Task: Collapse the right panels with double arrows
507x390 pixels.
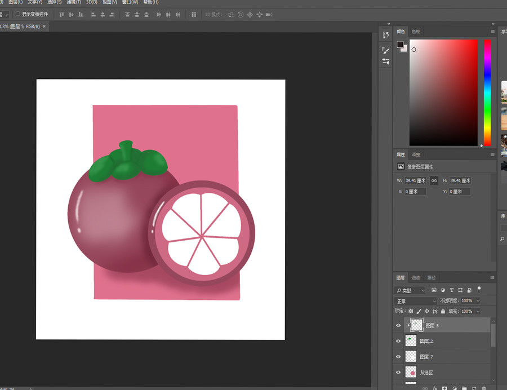Action: [493, 24]
